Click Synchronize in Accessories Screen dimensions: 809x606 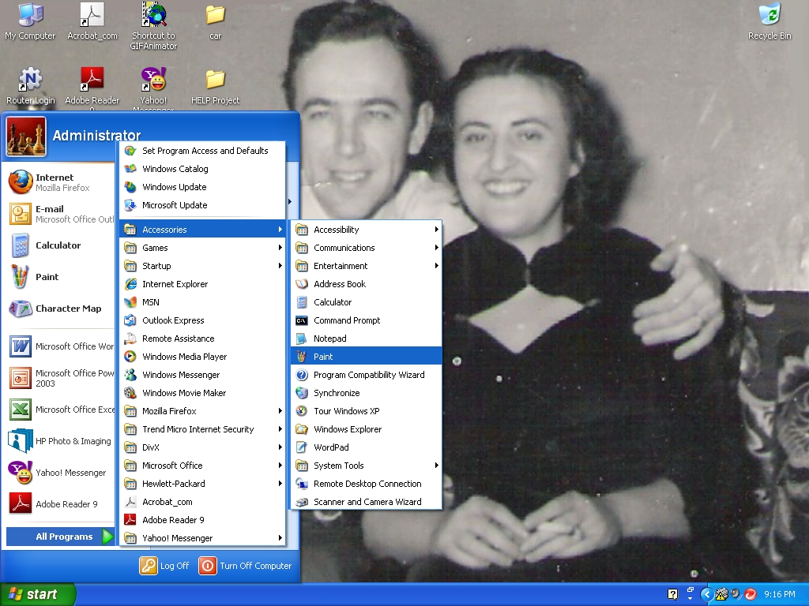point(367,393)
